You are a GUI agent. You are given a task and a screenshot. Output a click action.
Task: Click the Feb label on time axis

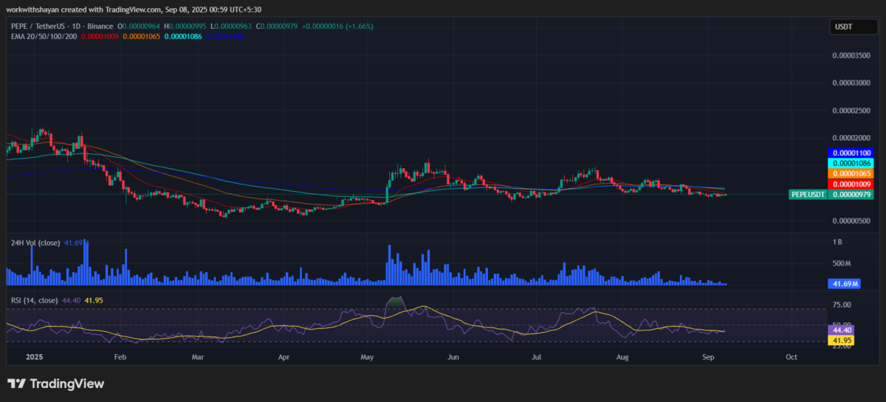tap(122, 356)
